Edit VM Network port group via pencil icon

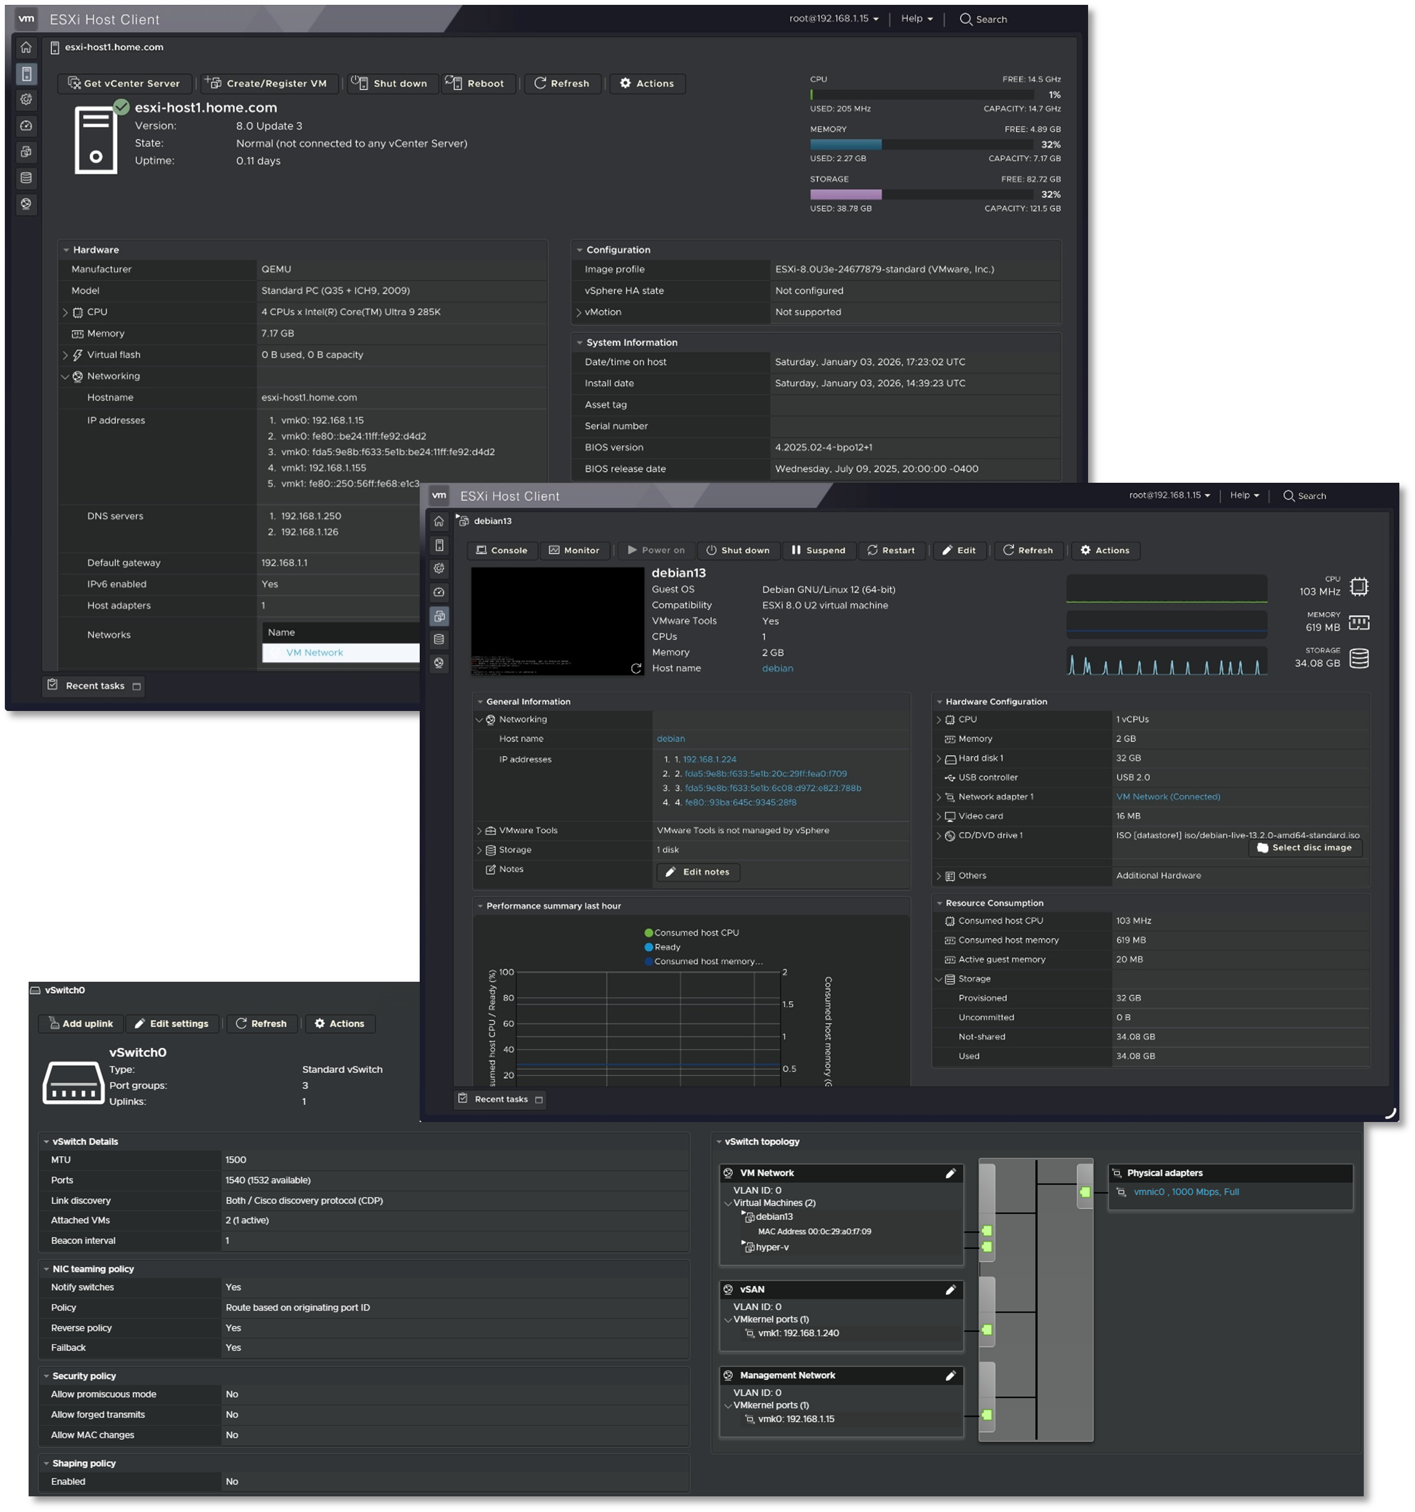[x=951, y=1174]
